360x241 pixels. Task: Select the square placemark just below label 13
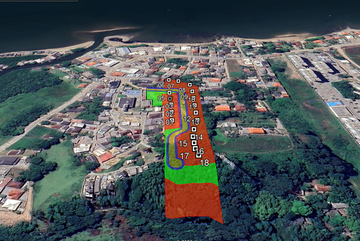194,129
